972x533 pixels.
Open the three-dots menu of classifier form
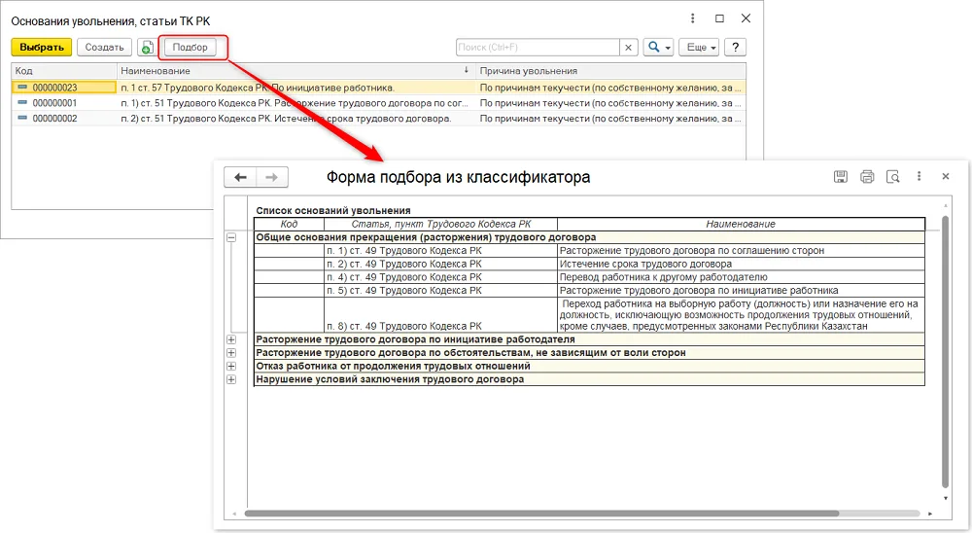click(x=919, y=176)
